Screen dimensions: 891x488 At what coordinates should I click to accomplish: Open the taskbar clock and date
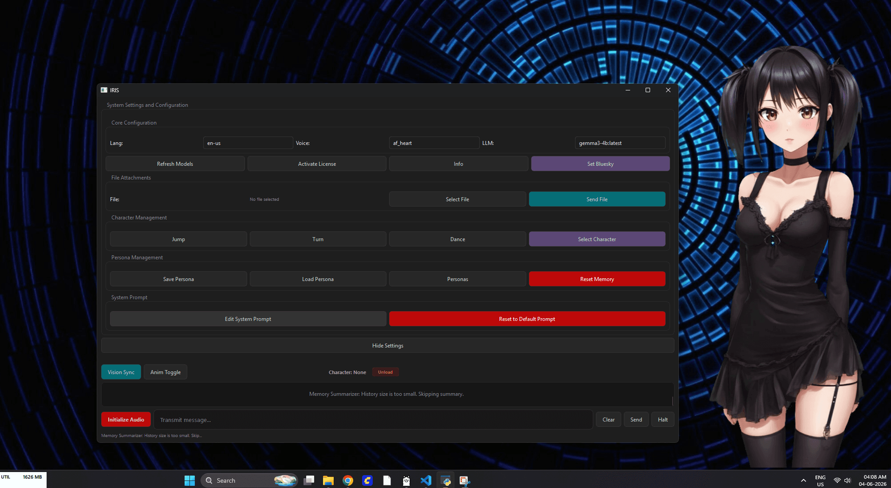872,480
